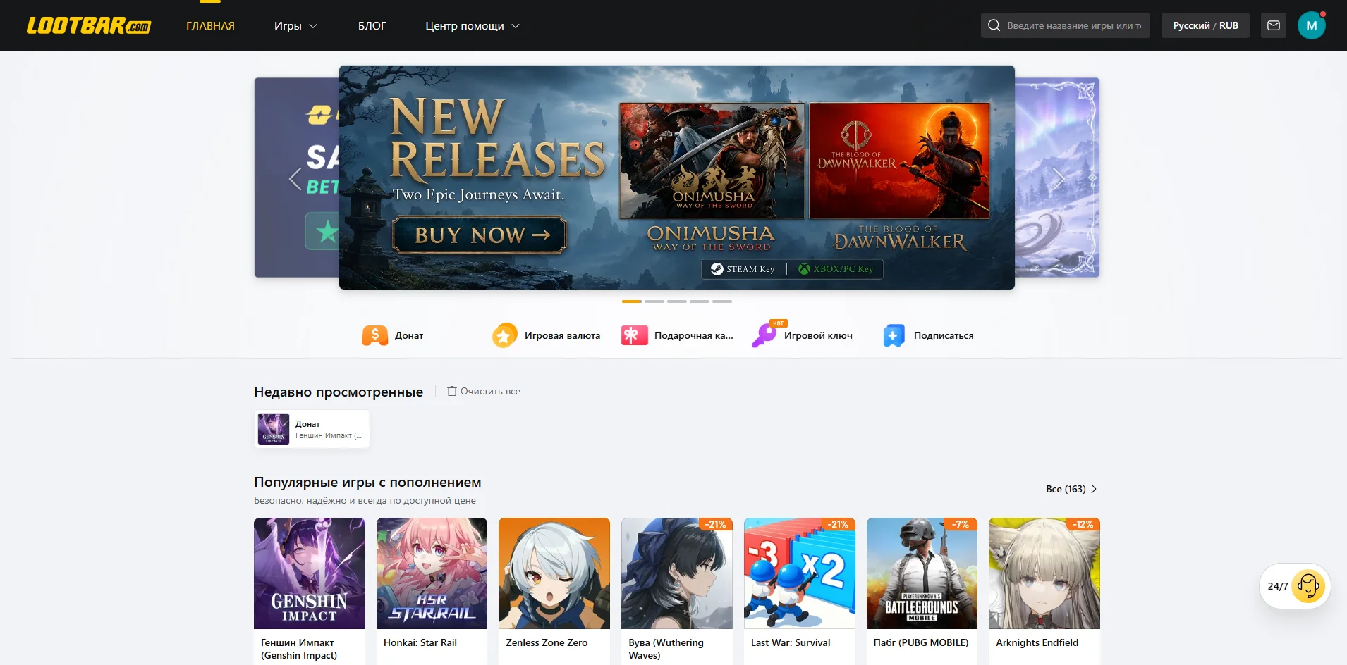Open the user profile avatar M

[1312, 25]
